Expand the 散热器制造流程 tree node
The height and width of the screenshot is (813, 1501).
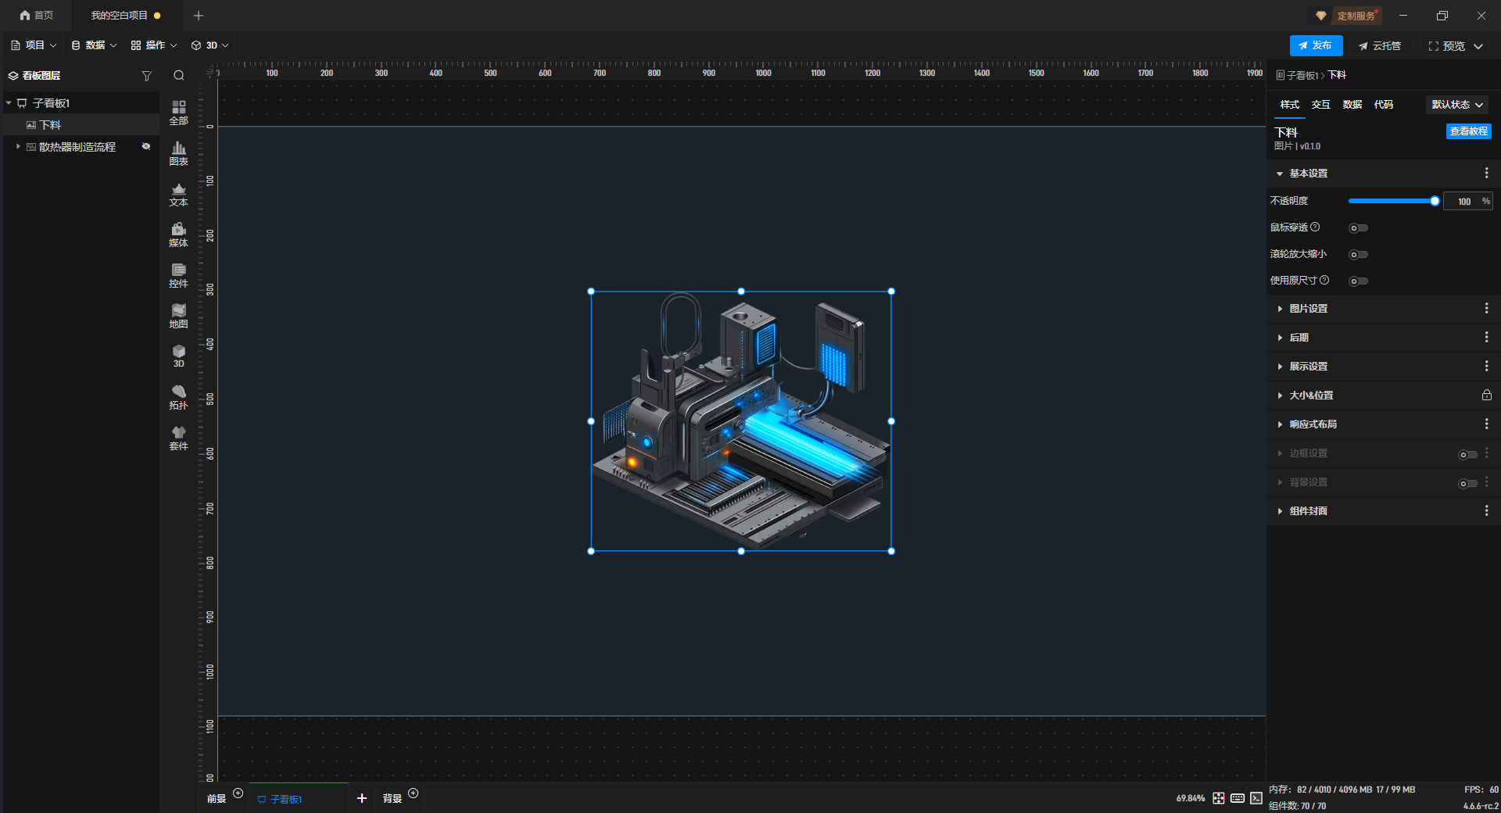pos(18,146)
